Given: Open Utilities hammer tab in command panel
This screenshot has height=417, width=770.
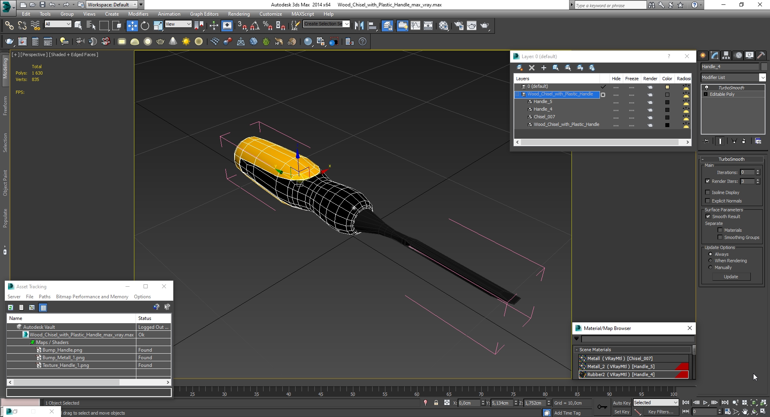Looking at the screenshot, I should coord(761,55).
